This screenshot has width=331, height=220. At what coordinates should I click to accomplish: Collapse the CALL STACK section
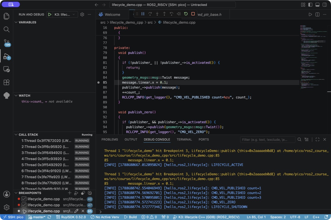pos(16,135)
